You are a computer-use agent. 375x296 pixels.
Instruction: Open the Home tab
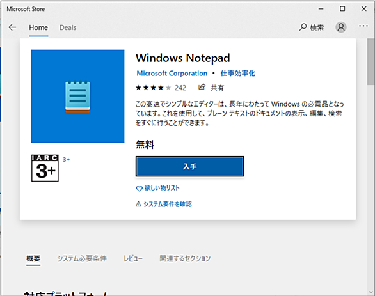(38, 27)
